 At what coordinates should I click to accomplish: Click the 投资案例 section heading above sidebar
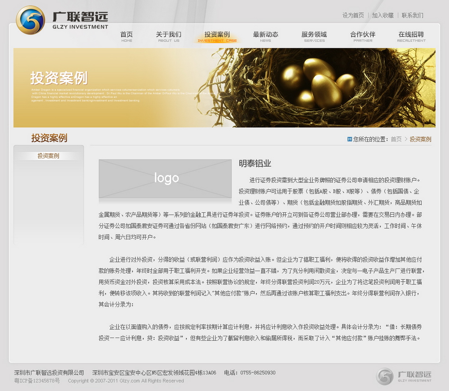tap(49, 138)
